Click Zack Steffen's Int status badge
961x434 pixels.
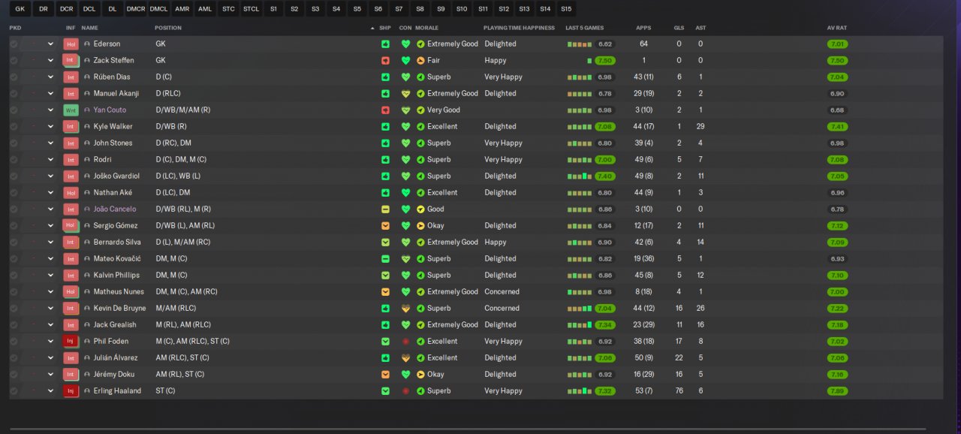coord(71,60)
